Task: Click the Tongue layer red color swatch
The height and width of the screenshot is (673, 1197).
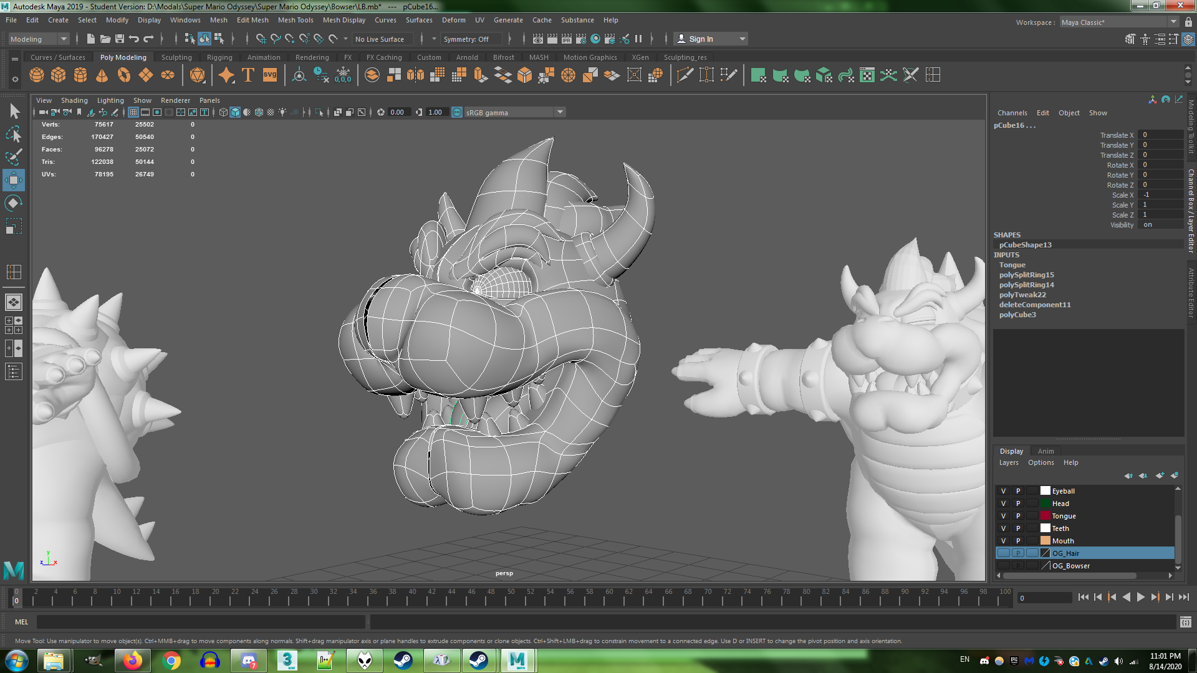Action: point(1046,516)
